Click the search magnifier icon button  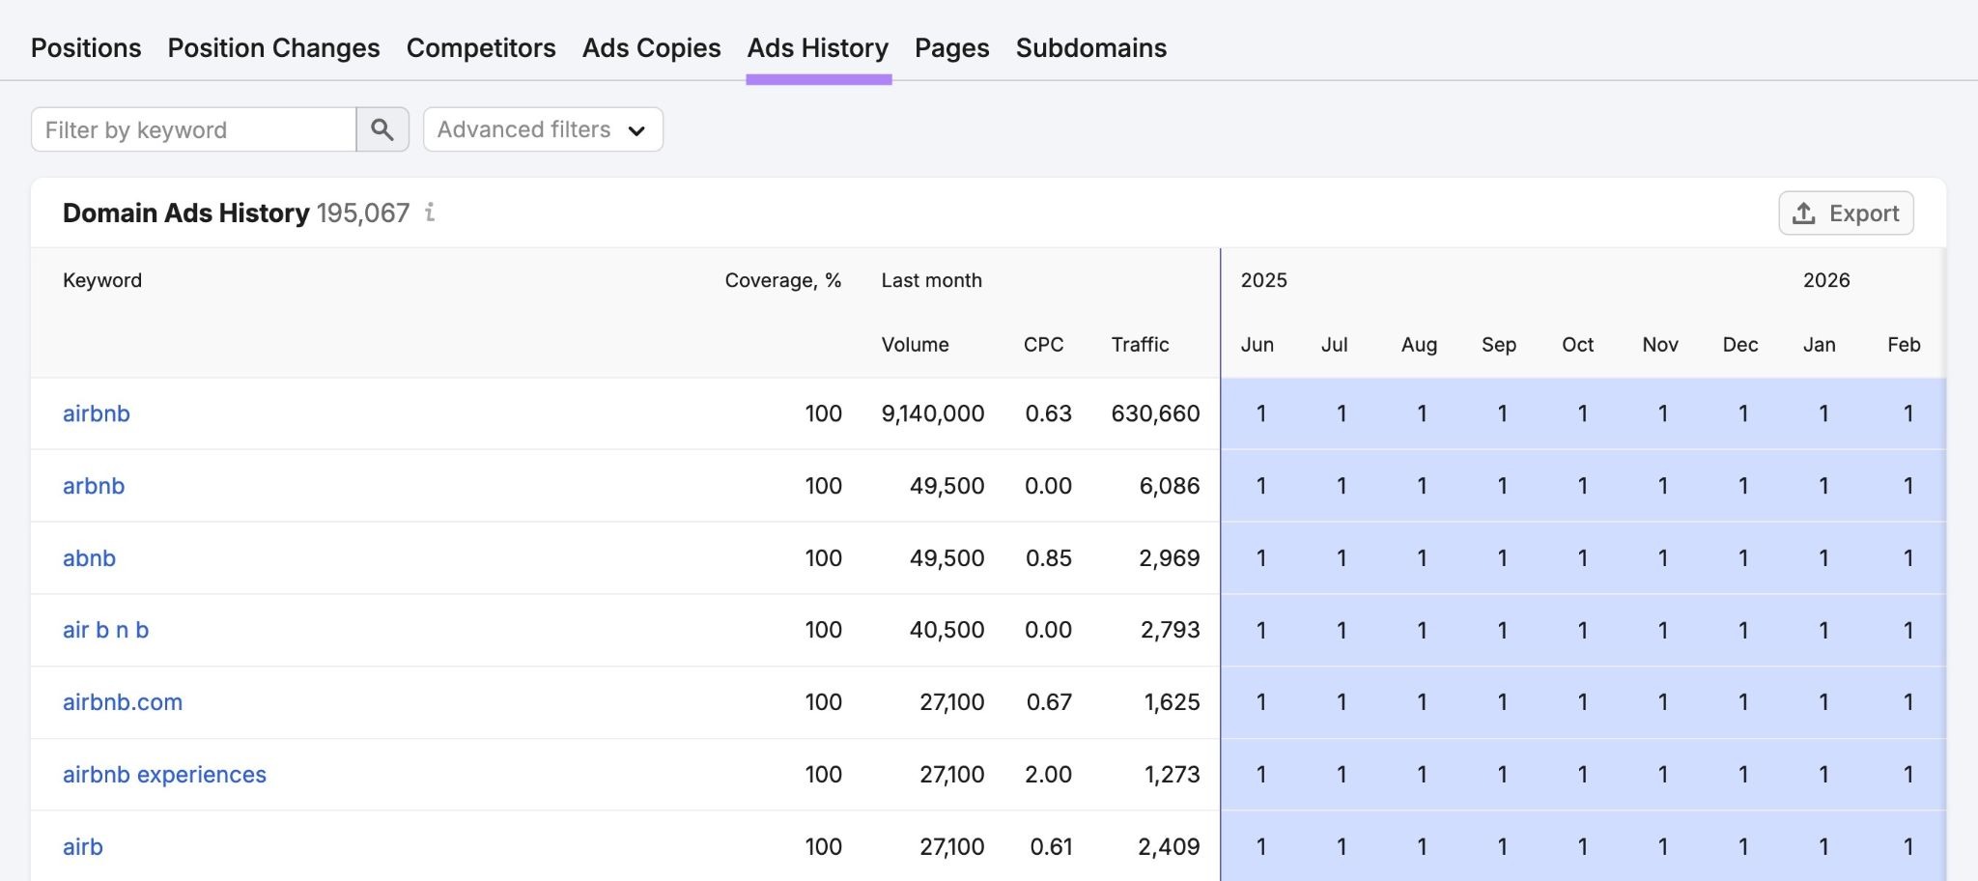382,129
